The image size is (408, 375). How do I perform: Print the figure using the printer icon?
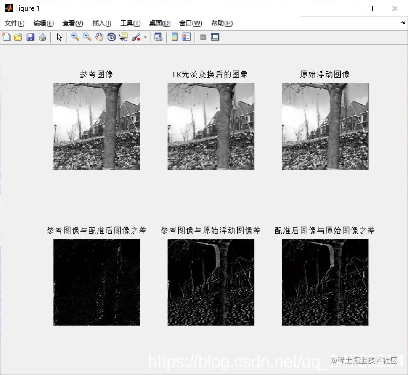click(42, 37)
